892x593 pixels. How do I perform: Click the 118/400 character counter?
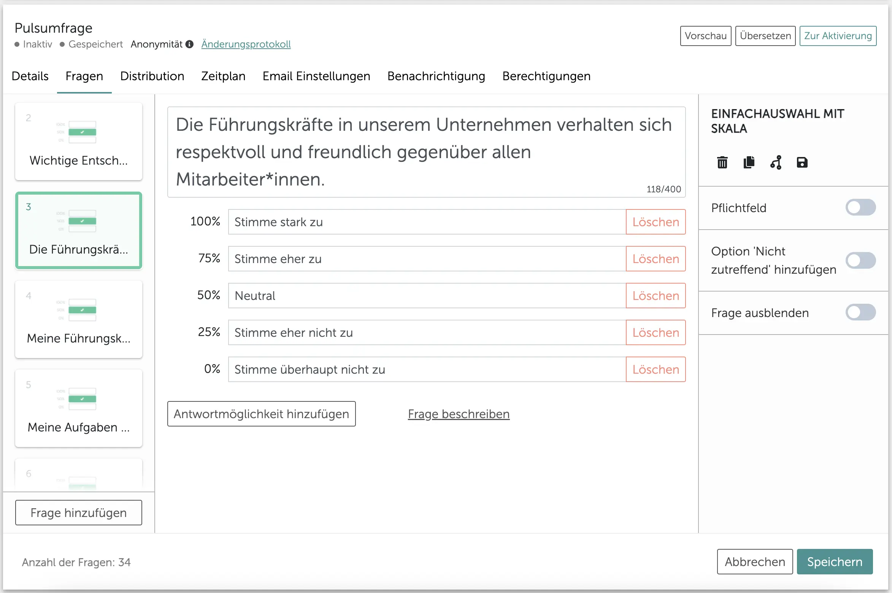point(664,189)
